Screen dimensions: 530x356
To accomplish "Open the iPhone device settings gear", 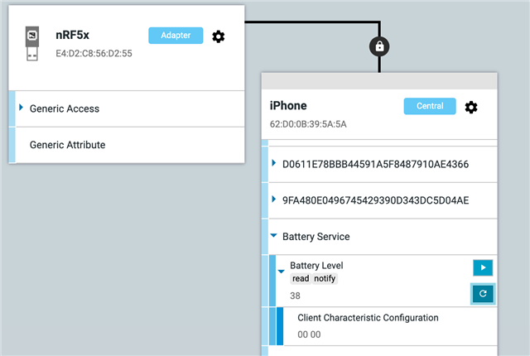I will click(x=471, y=107).
